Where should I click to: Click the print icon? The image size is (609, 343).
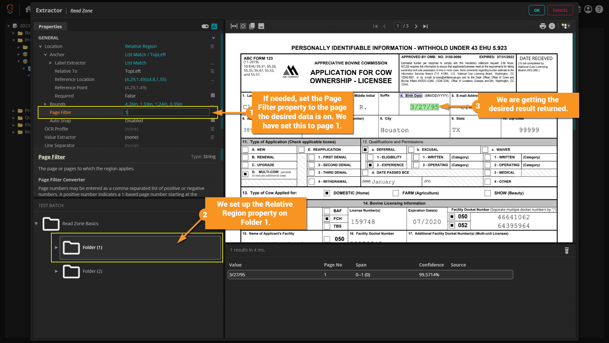[543, 26]
